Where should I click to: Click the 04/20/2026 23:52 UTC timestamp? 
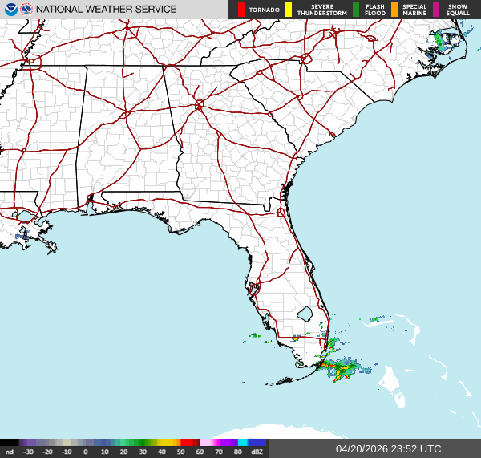pyautogui.click(x=388, y=449)
